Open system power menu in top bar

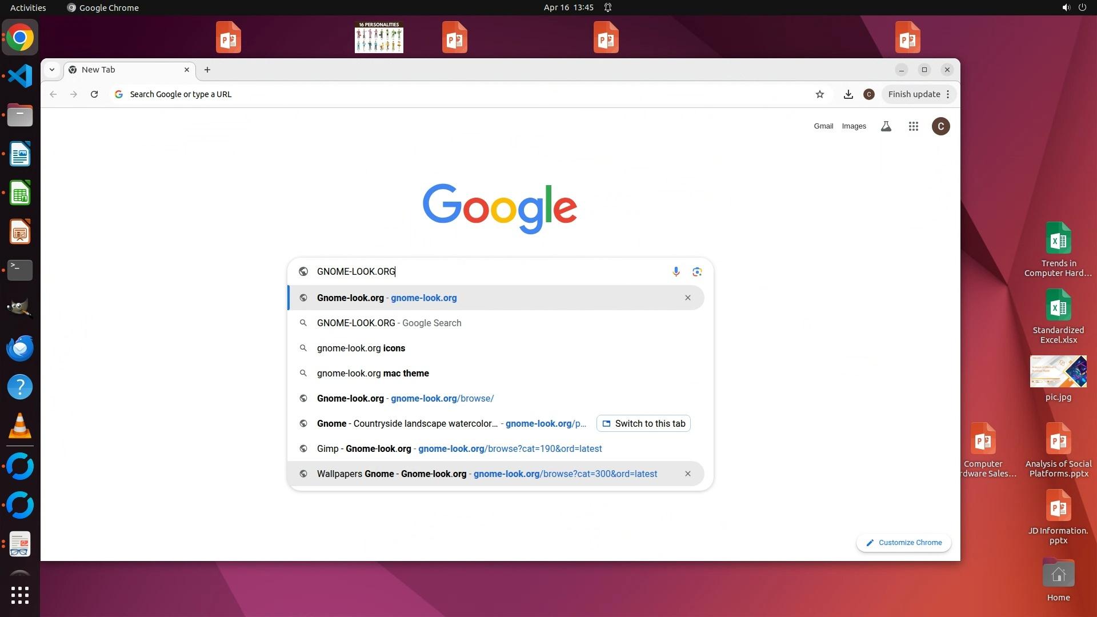[1082, 7]
